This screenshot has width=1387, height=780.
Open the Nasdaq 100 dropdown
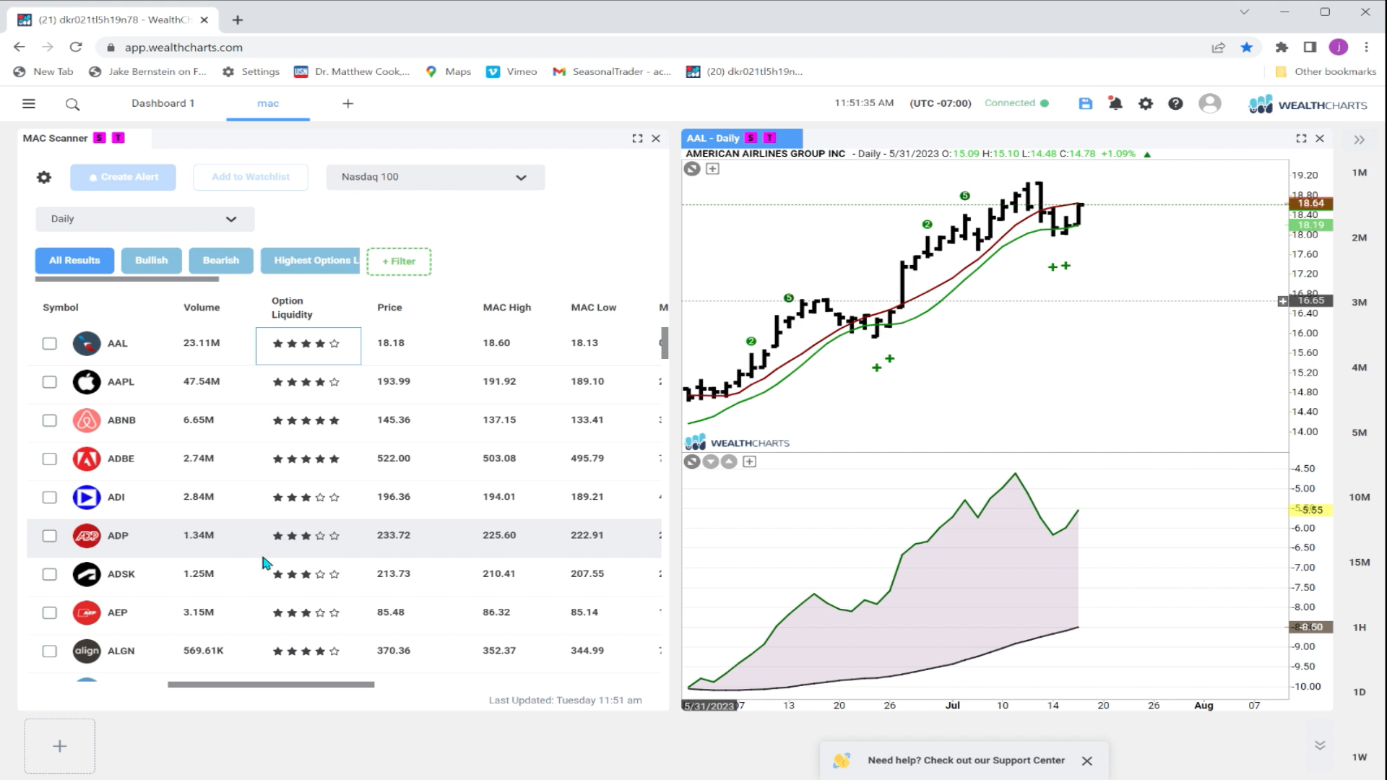click(x=436, y=178)
